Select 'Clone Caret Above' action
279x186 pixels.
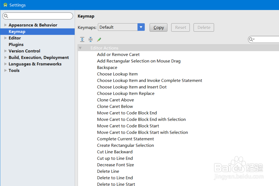pyautogui.click(x=116, y=100)
